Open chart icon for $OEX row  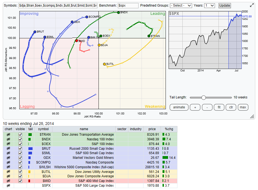tap(8, 144)
